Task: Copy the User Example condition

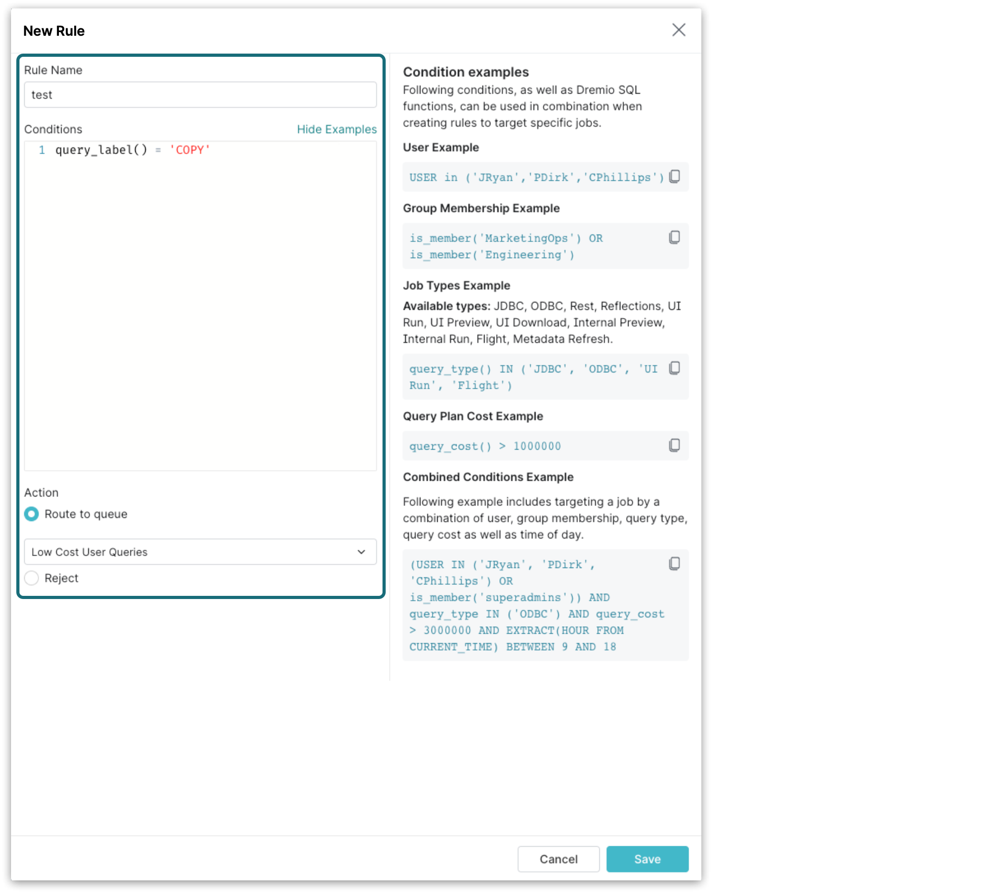Action: [675, 177]
